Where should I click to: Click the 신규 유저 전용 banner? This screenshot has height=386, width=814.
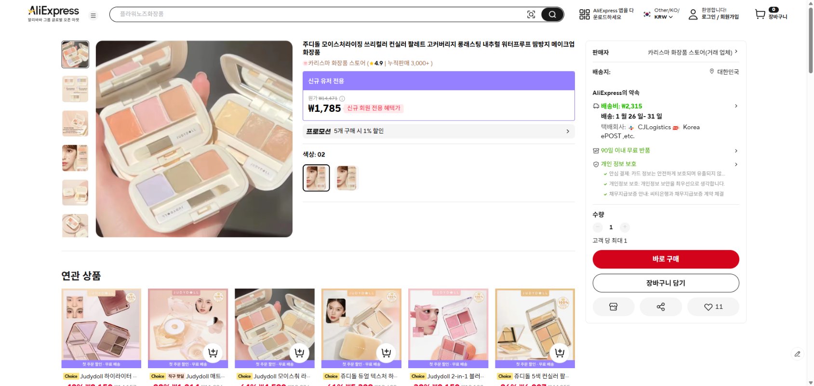[x=439, y=81]
